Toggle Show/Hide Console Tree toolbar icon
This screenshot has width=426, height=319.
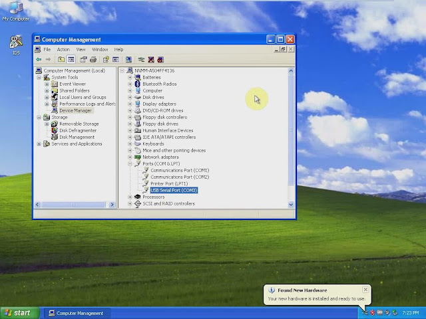tap(71, 59)
